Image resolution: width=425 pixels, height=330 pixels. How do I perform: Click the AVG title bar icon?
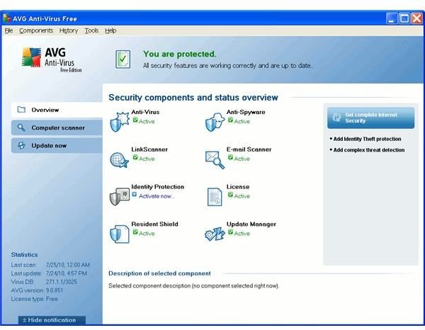[x=7, y=18]
